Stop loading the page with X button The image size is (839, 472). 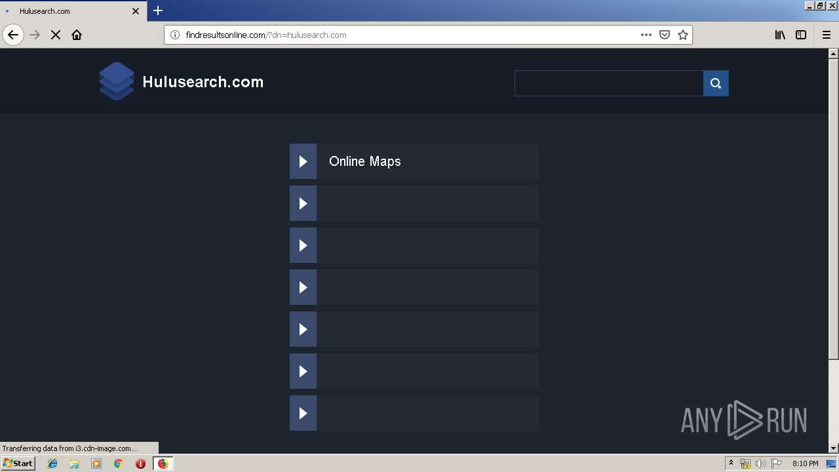[x=56, y=35]
